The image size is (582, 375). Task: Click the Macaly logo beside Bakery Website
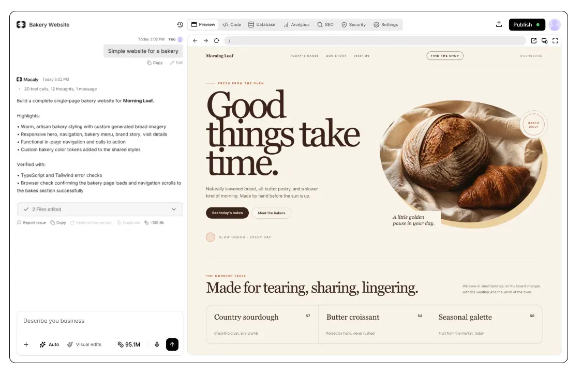[x=21, y=24]
